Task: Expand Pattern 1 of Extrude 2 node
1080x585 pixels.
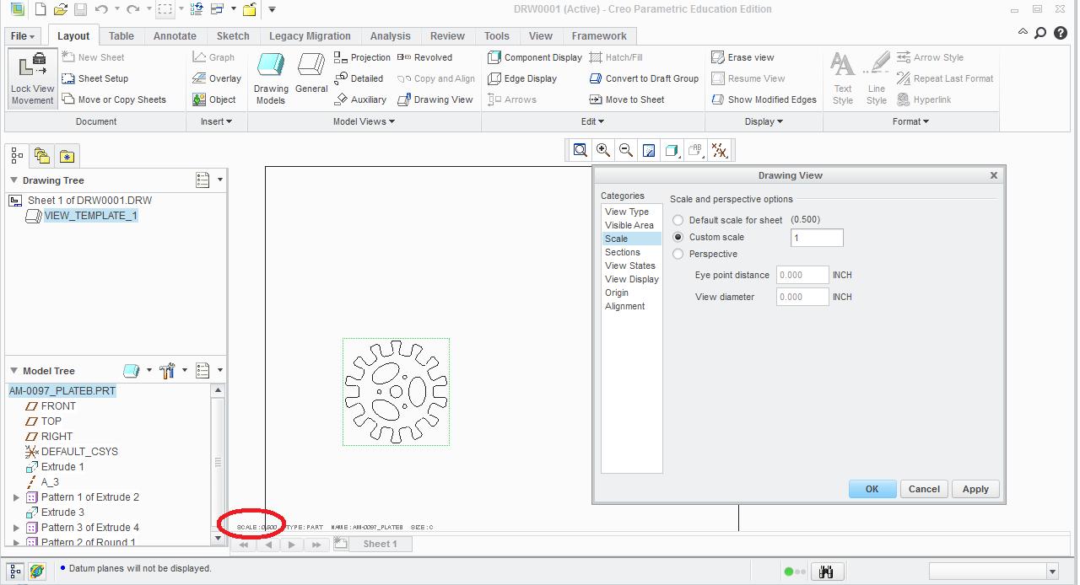Action: (16, 497)
